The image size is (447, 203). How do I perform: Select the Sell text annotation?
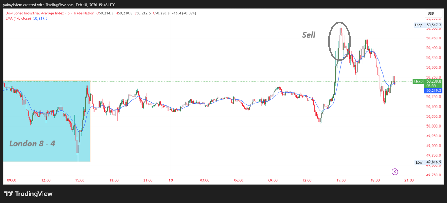(x=308, y=35)
